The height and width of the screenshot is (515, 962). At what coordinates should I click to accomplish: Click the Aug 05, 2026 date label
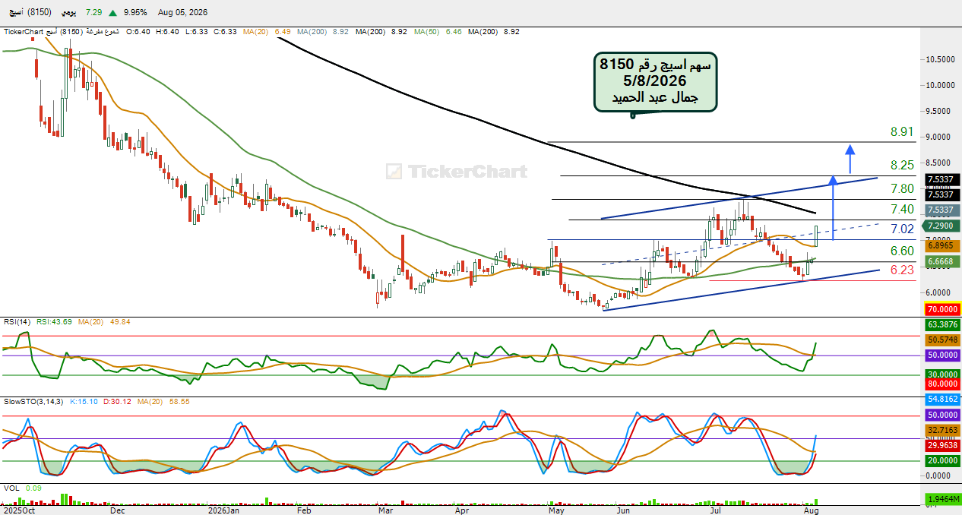coord(182,13)
